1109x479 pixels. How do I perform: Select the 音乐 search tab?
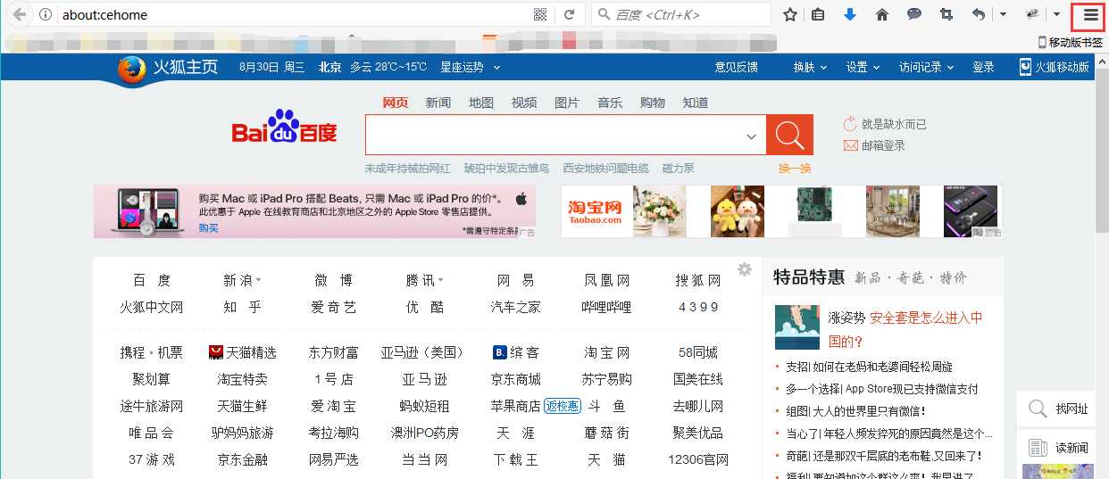(609, 103)
